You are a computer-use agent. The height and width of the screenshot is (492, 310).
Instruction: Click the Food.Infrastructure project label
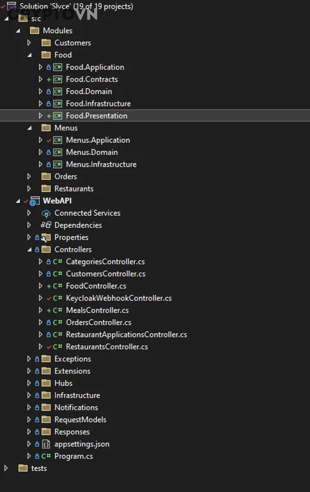[x=98, y=104]
